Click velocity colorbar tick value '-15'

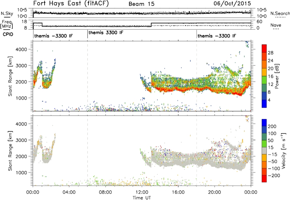[x=273, y=155]
